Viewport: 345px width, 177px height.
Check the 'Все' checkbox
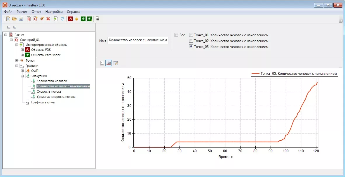coord(176,35)
